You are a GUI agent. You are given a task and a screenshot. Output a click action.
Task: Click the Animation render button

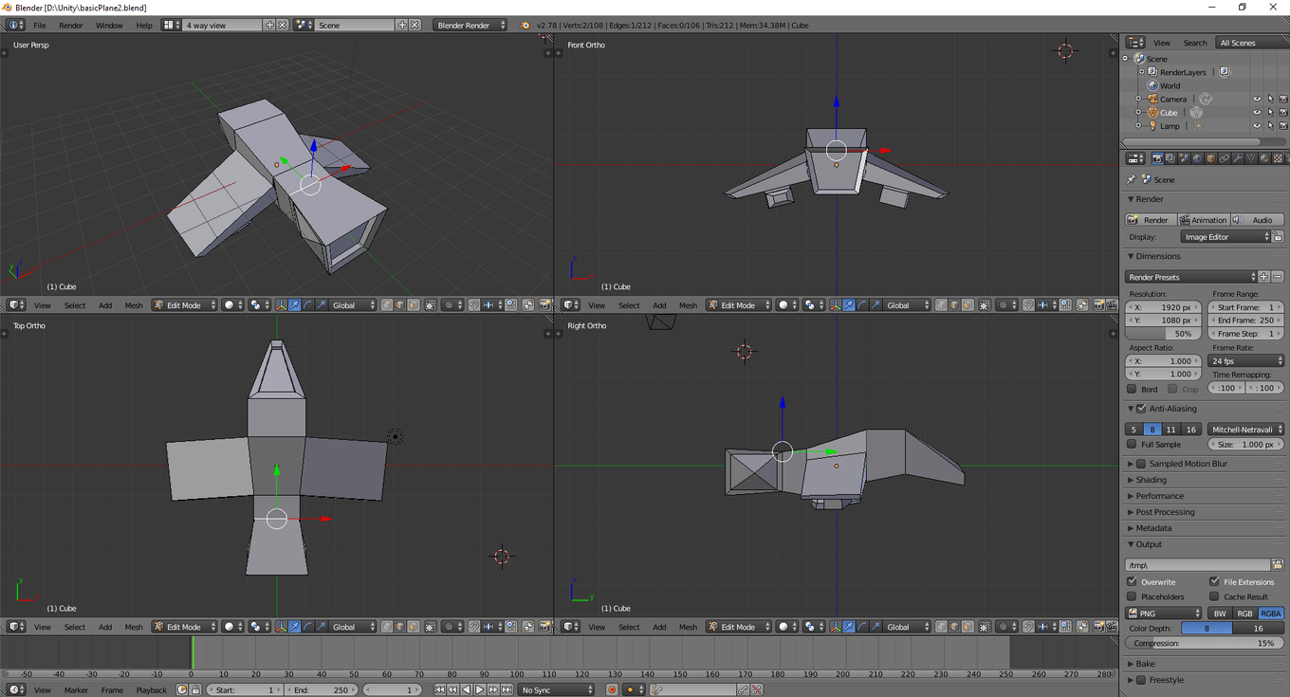[x=1203, y=219]
